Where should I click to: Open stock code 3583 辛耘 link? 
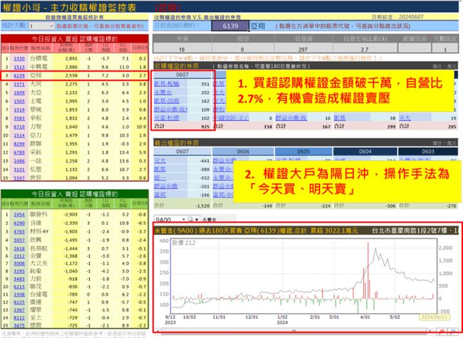coord(19,118)
